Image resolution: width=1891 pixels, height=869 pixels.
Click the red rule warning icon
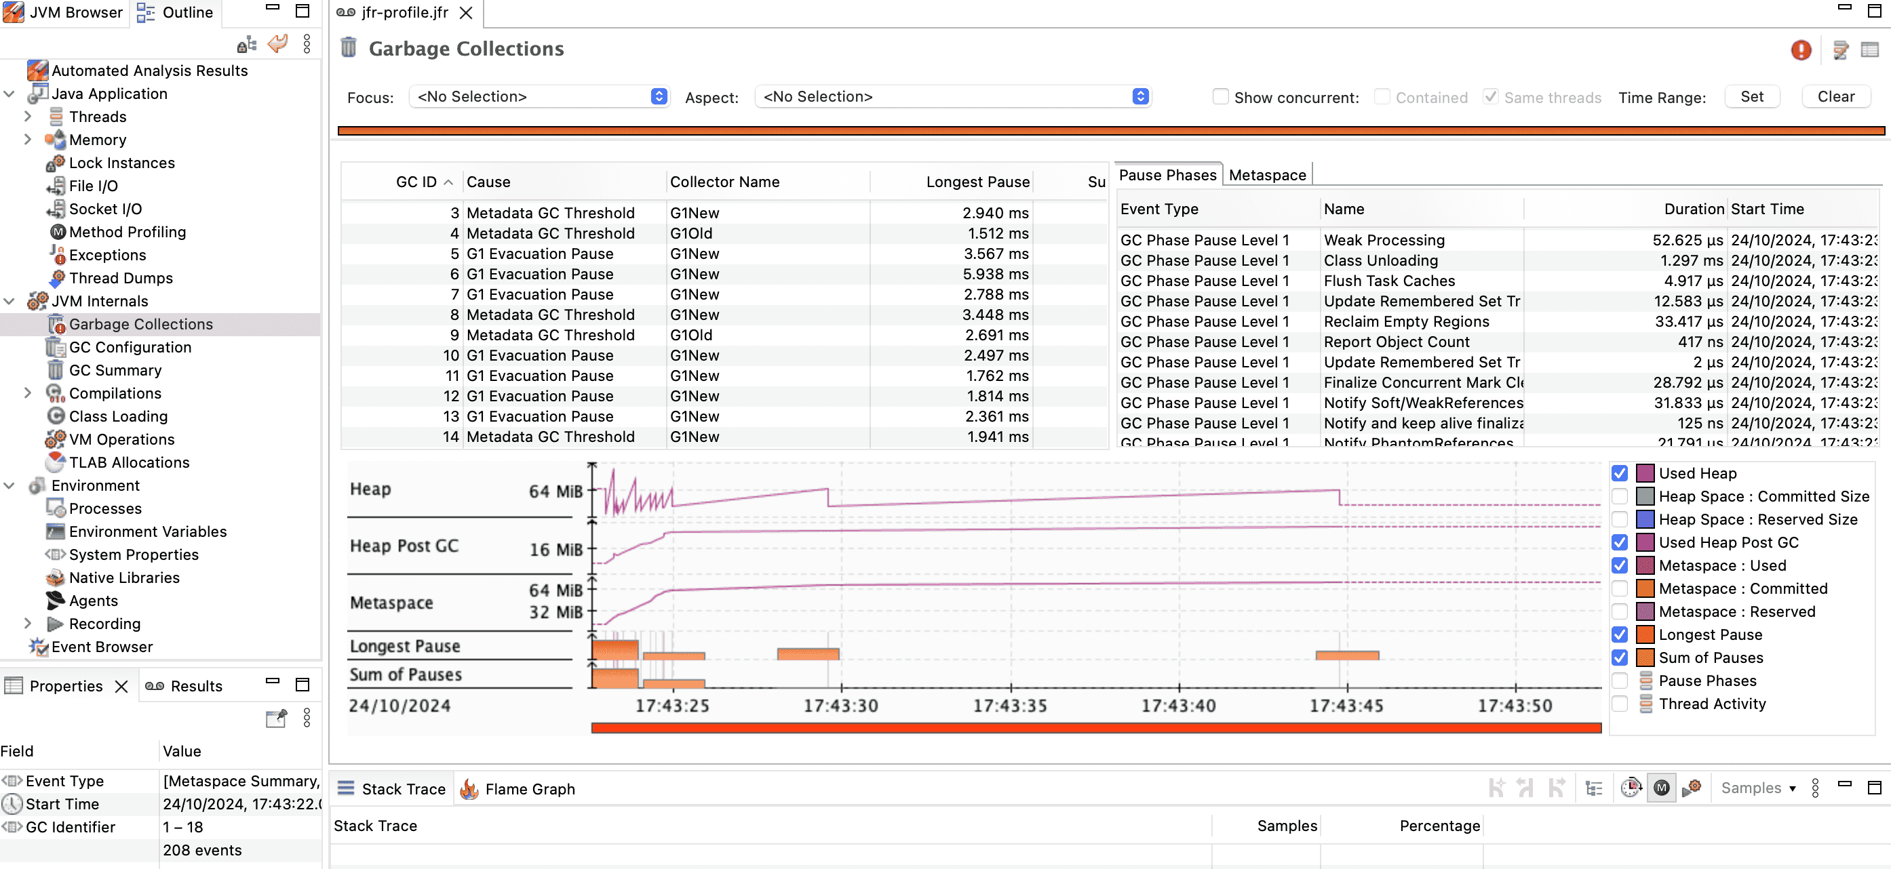point(1801,50)
